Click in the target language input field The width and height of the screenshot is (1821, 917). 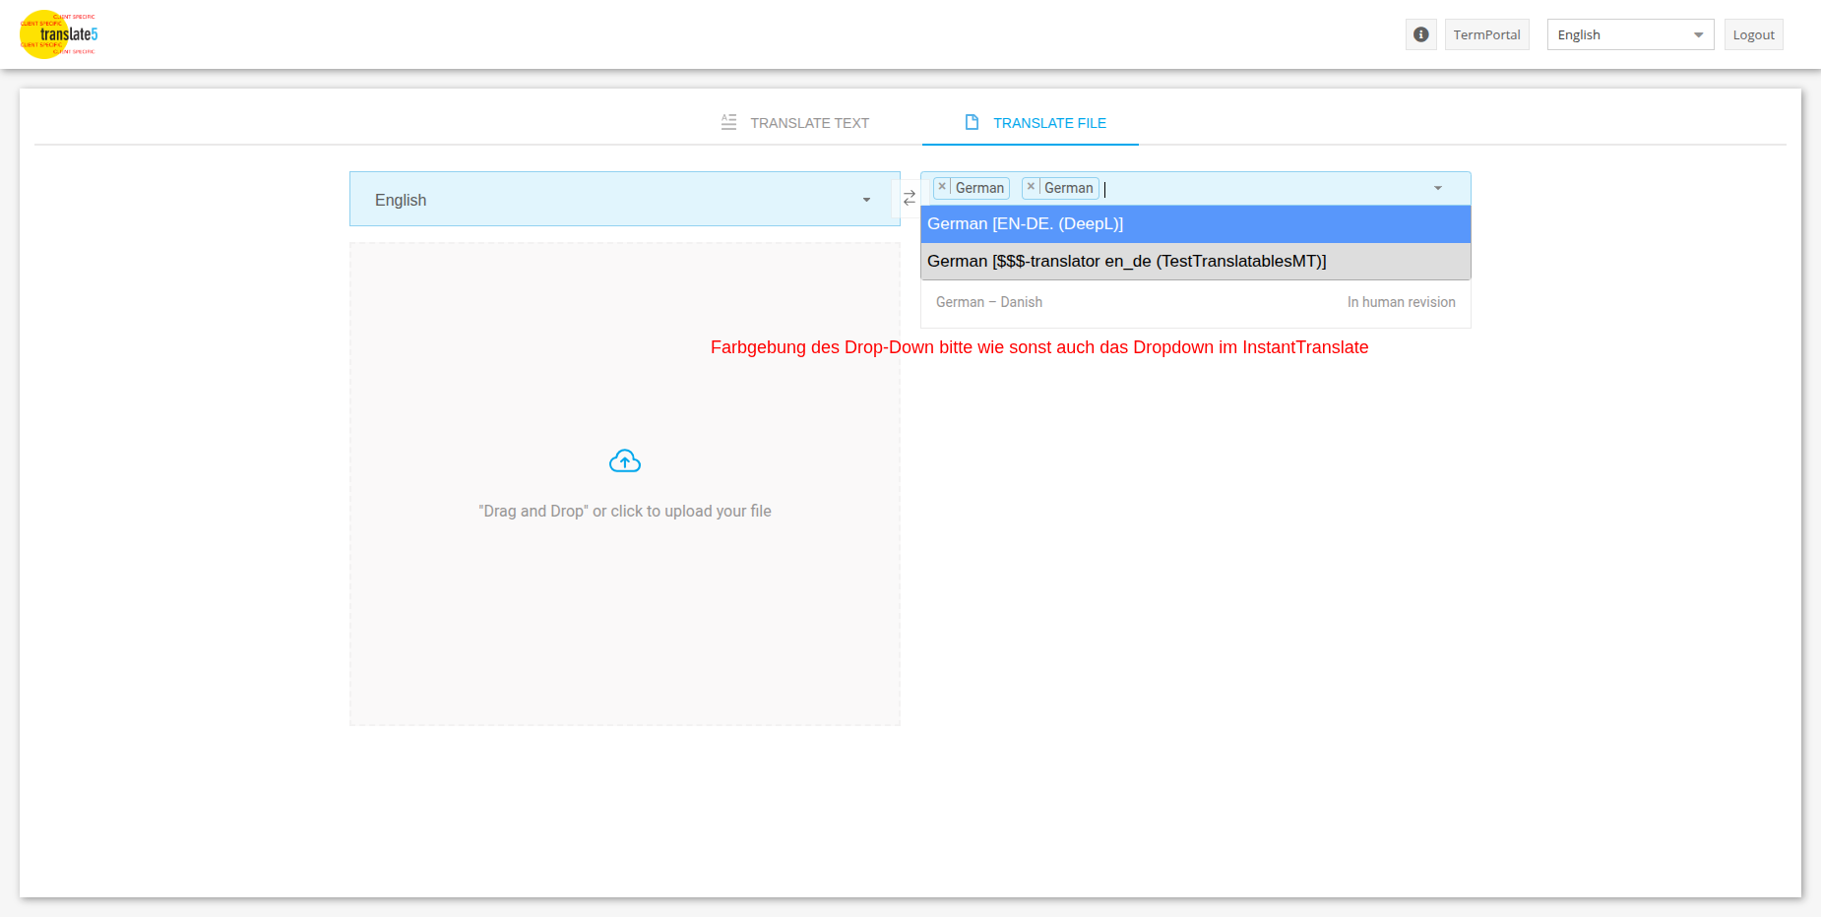[1260, 188]
